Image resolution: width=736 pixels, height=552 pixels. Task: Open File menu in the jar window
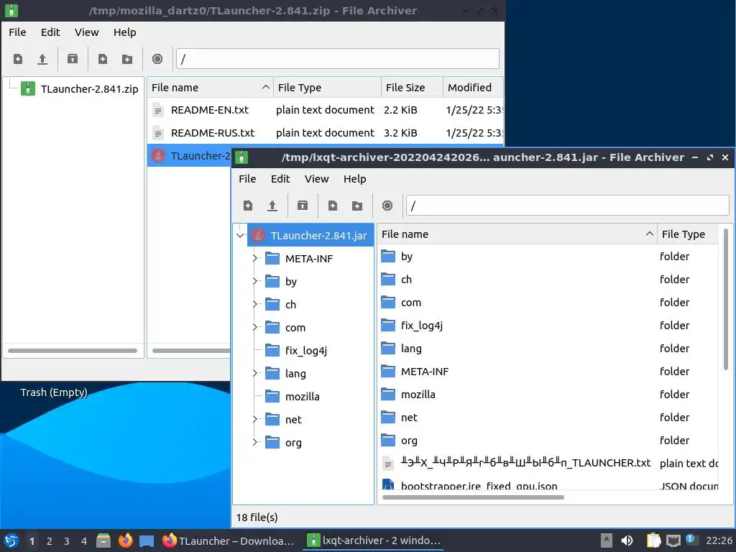tap(247, 179)
